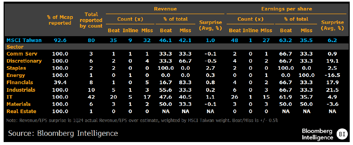This screenshot has height=145, width=353.
Task: Click the 'MSCI Taiwan' row label
Action: [x=24, y=40]
